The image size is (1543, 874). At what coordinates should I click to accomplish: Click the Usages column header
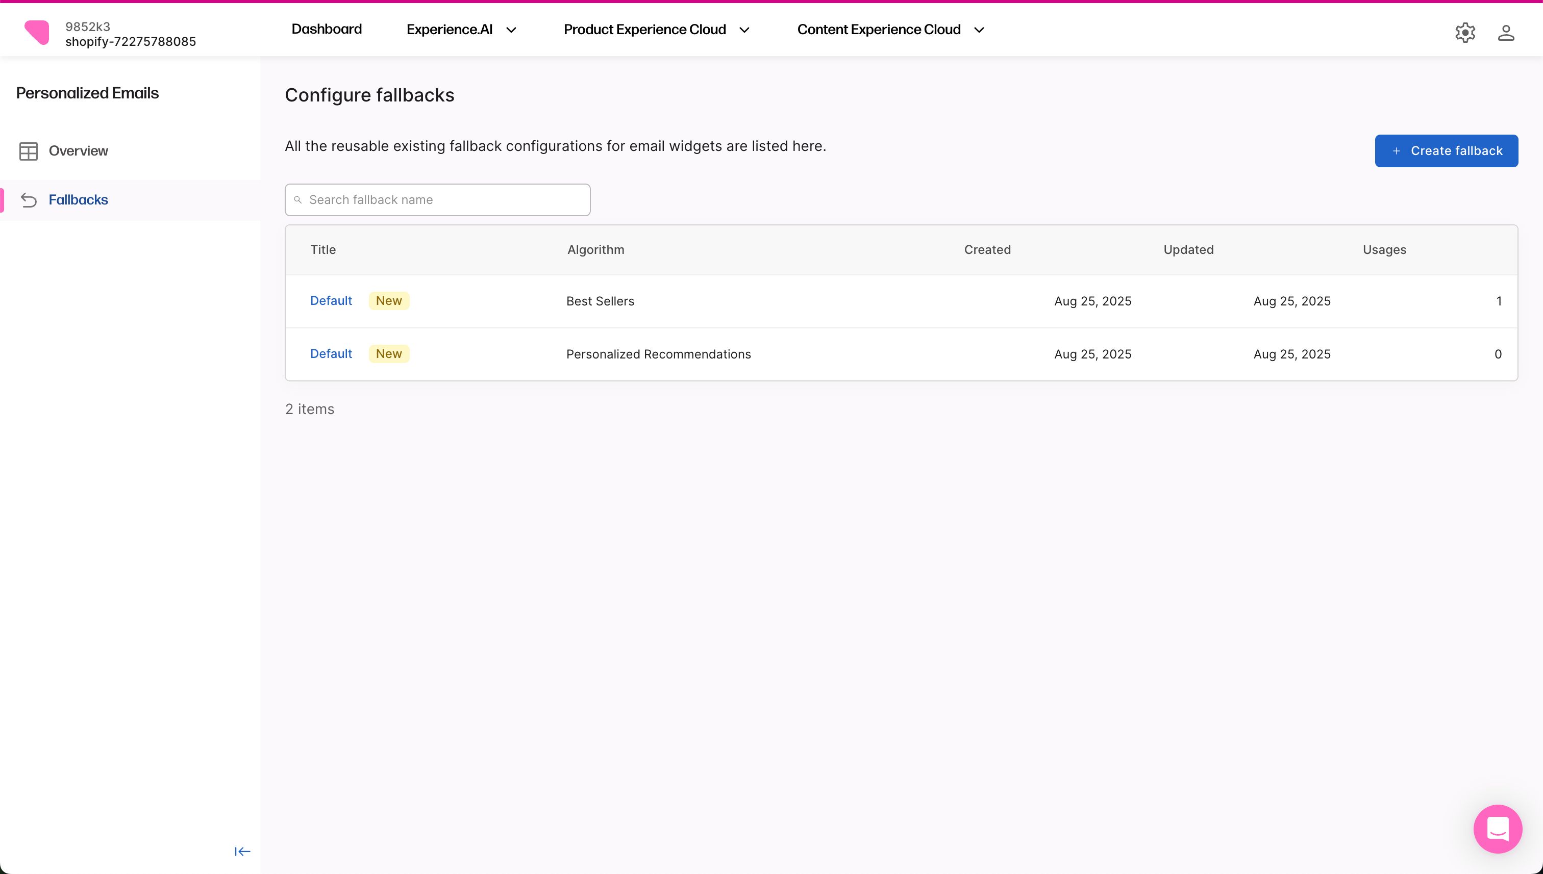[1384, 250]
